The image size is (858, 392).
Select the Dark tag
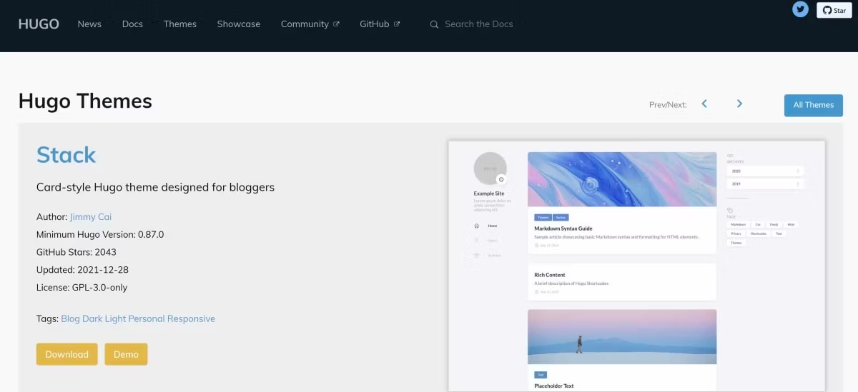(x=92, y=318)
